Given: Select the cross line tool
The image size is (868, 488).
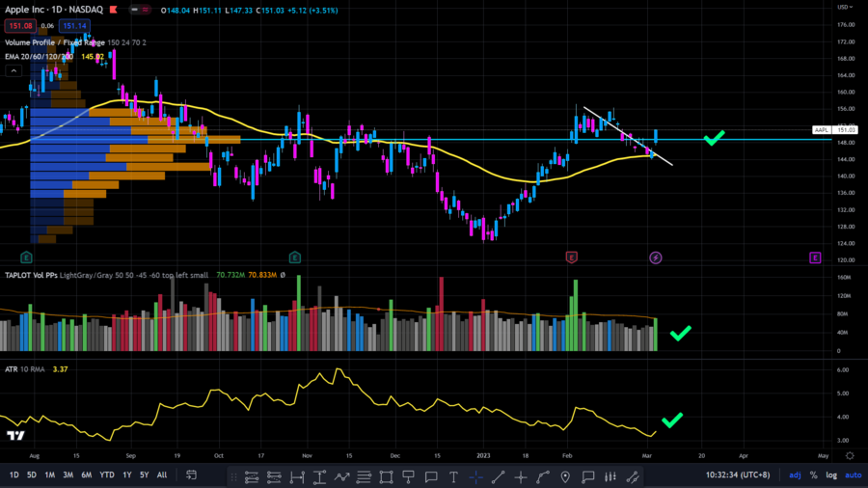Looking at the screenshot, I should pyautogui.click(x=521, y=476).
